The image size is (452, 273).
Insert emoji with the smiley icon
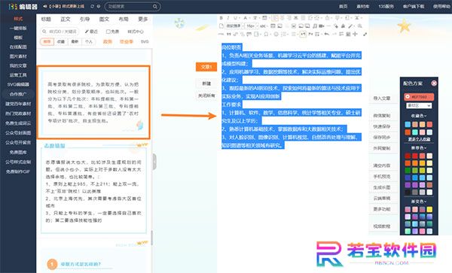pos(276,35)
